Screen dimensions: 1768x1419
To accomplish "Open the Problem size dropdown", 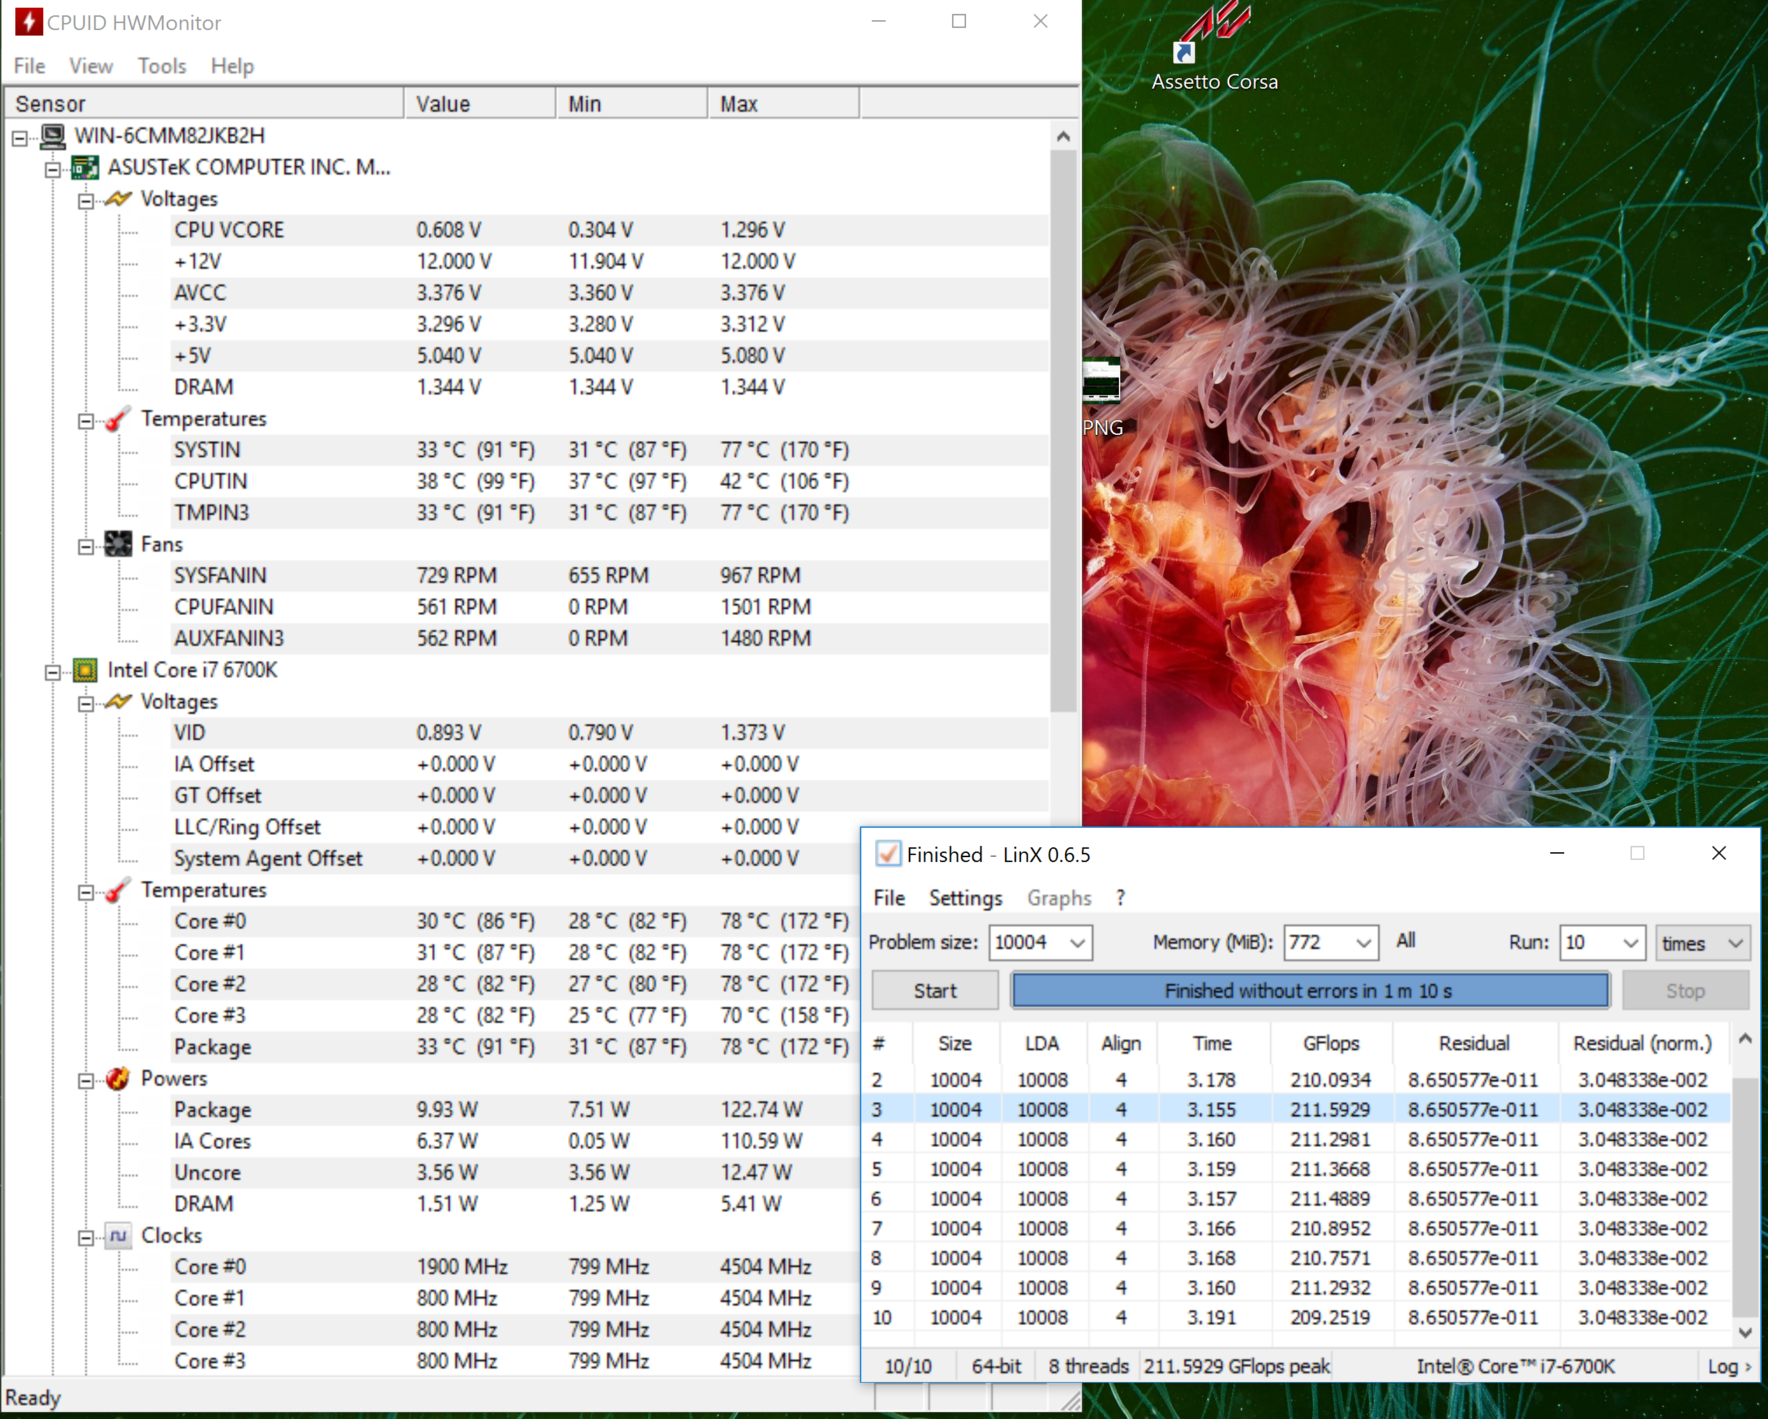I will pyautogui.click(x=1077, y=943).
